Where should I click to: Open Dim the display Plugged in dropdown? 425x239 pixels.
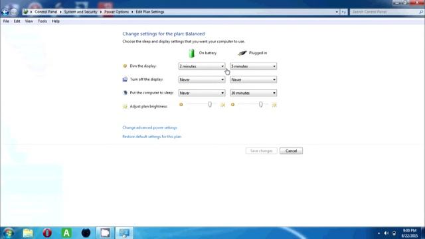pos(254,66)
